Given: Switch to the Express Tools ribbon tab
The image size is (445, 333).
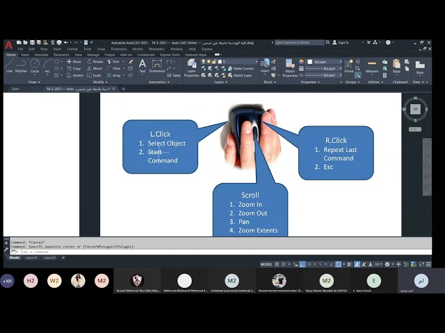Looking at the screenshot, I should 170,55.
